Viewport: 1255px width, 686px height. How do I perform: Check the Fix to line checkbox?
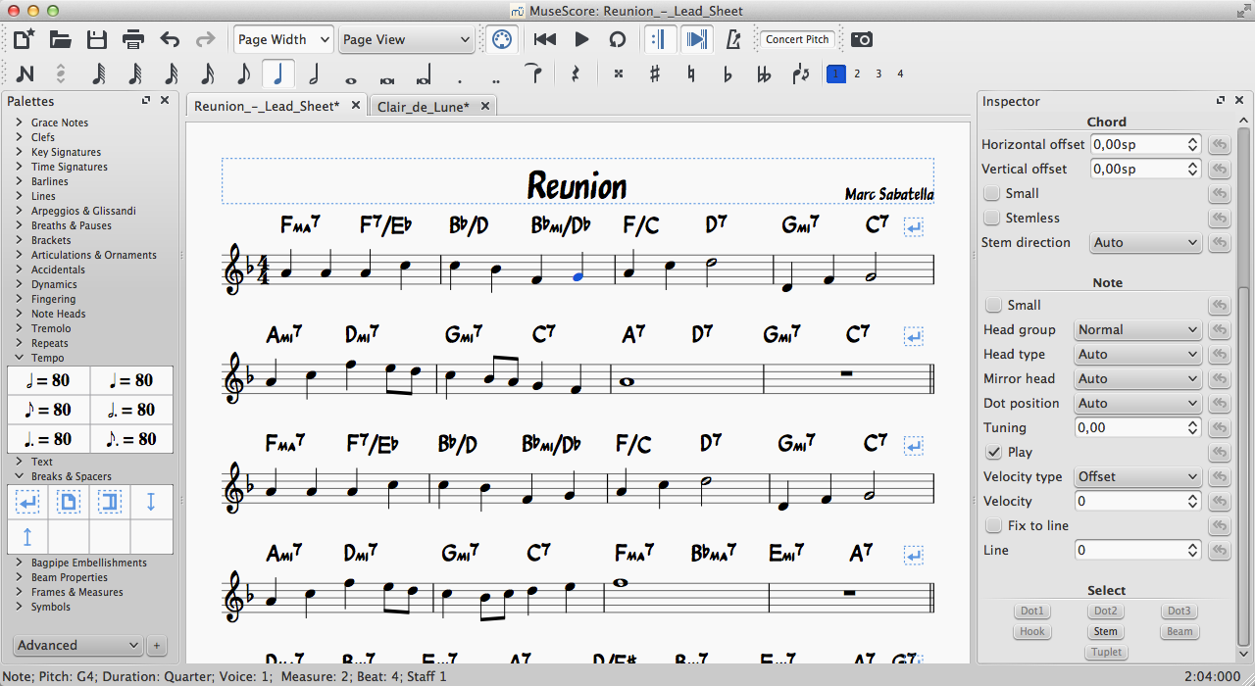pyautogui.click(x=992, y=525)
